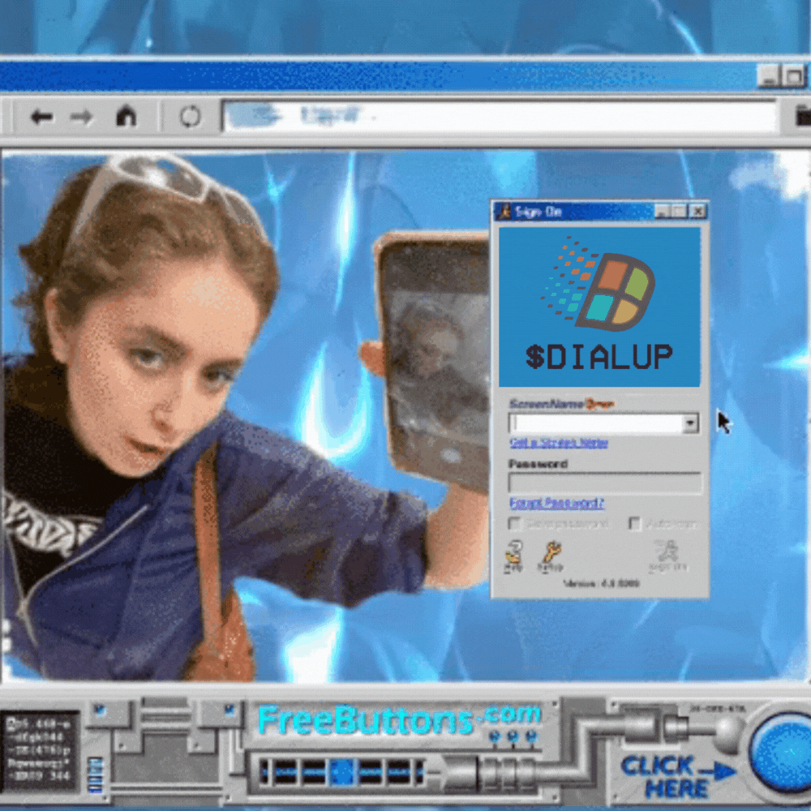Reload the page with the refresh icon
The width and height of the screenshot is (811, 811).
click(190, 116)
